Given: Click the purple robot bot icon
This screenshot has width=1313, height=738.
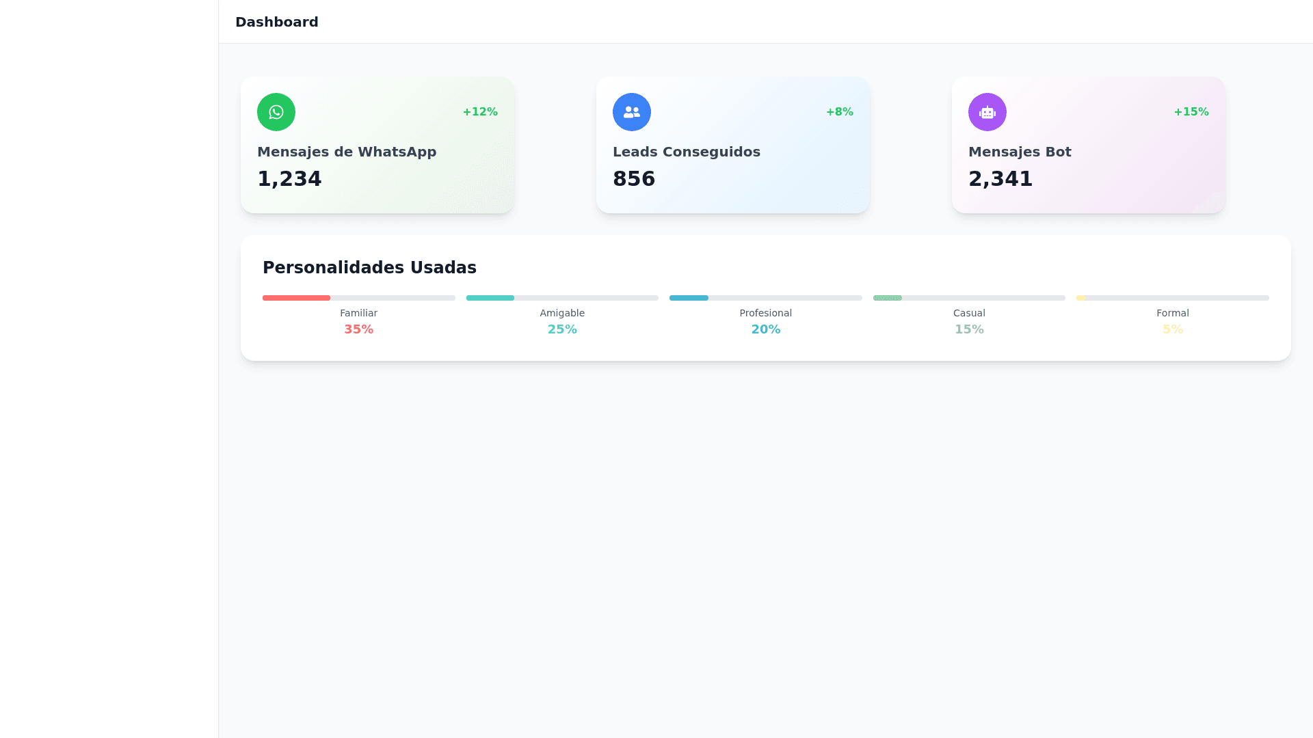Looking at the screenshot, I should tap(987, 112).
